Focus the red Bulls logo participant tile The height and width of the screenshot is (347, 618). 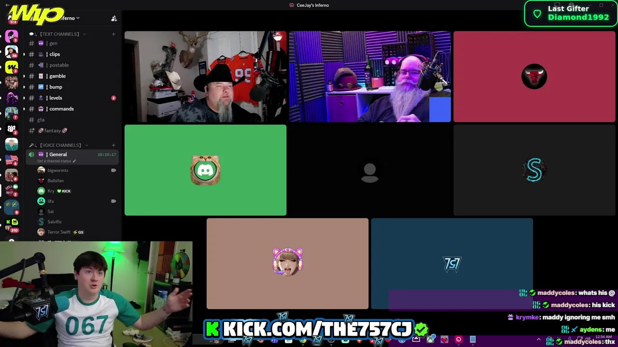click(x=534, y=77)
